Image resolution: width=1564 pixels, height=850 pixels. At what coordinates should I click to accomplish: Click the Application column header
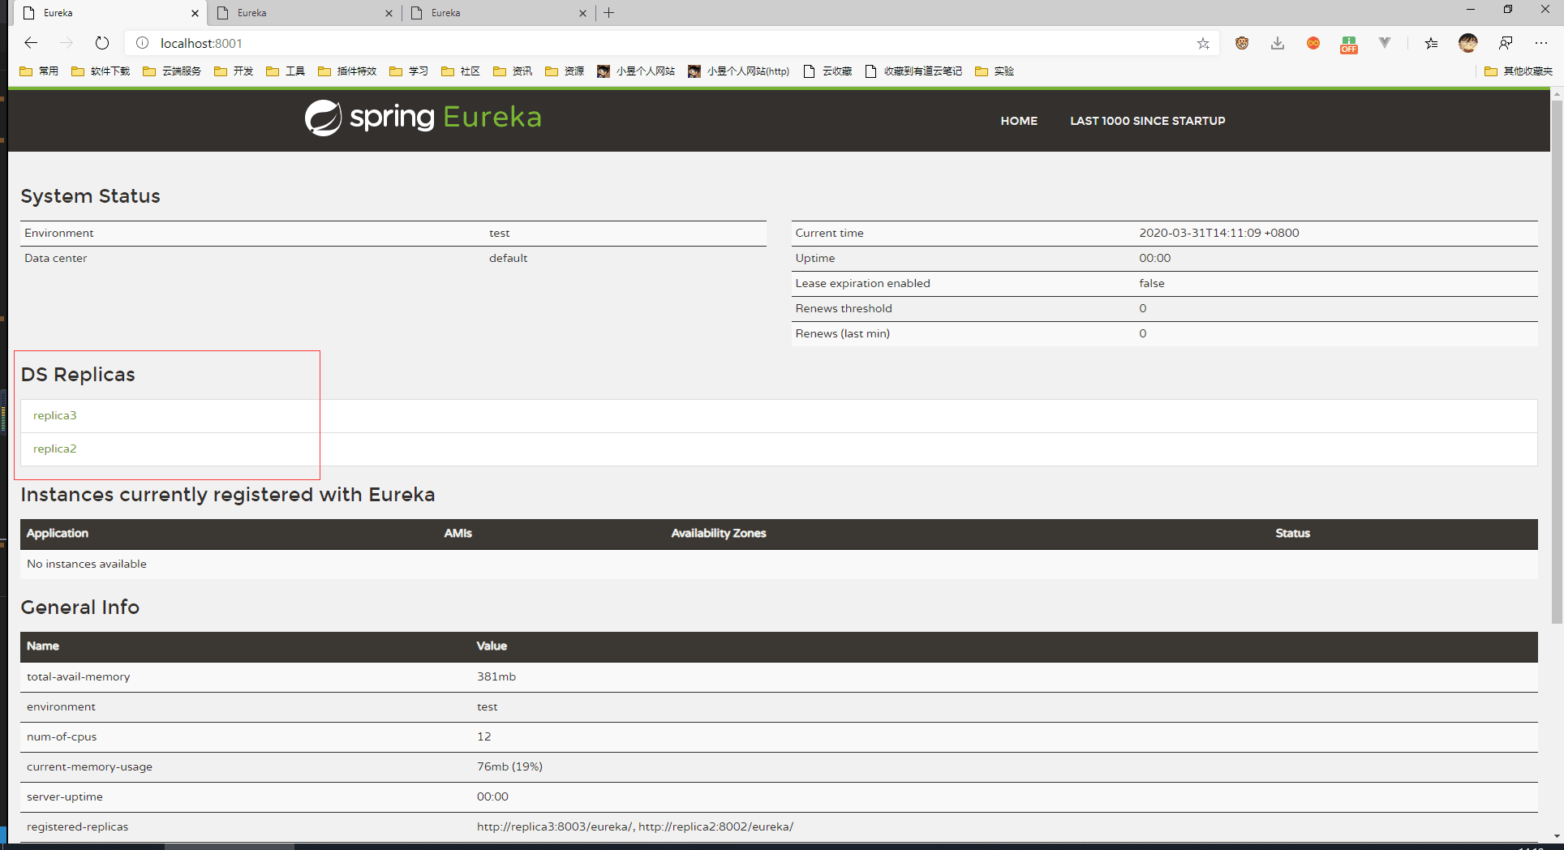(x=58, y=533)
